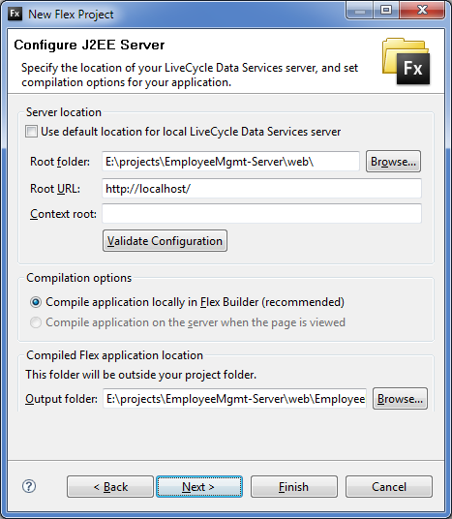
Task: Click the Fx application icon in title bar
Action: pos(15,14)
